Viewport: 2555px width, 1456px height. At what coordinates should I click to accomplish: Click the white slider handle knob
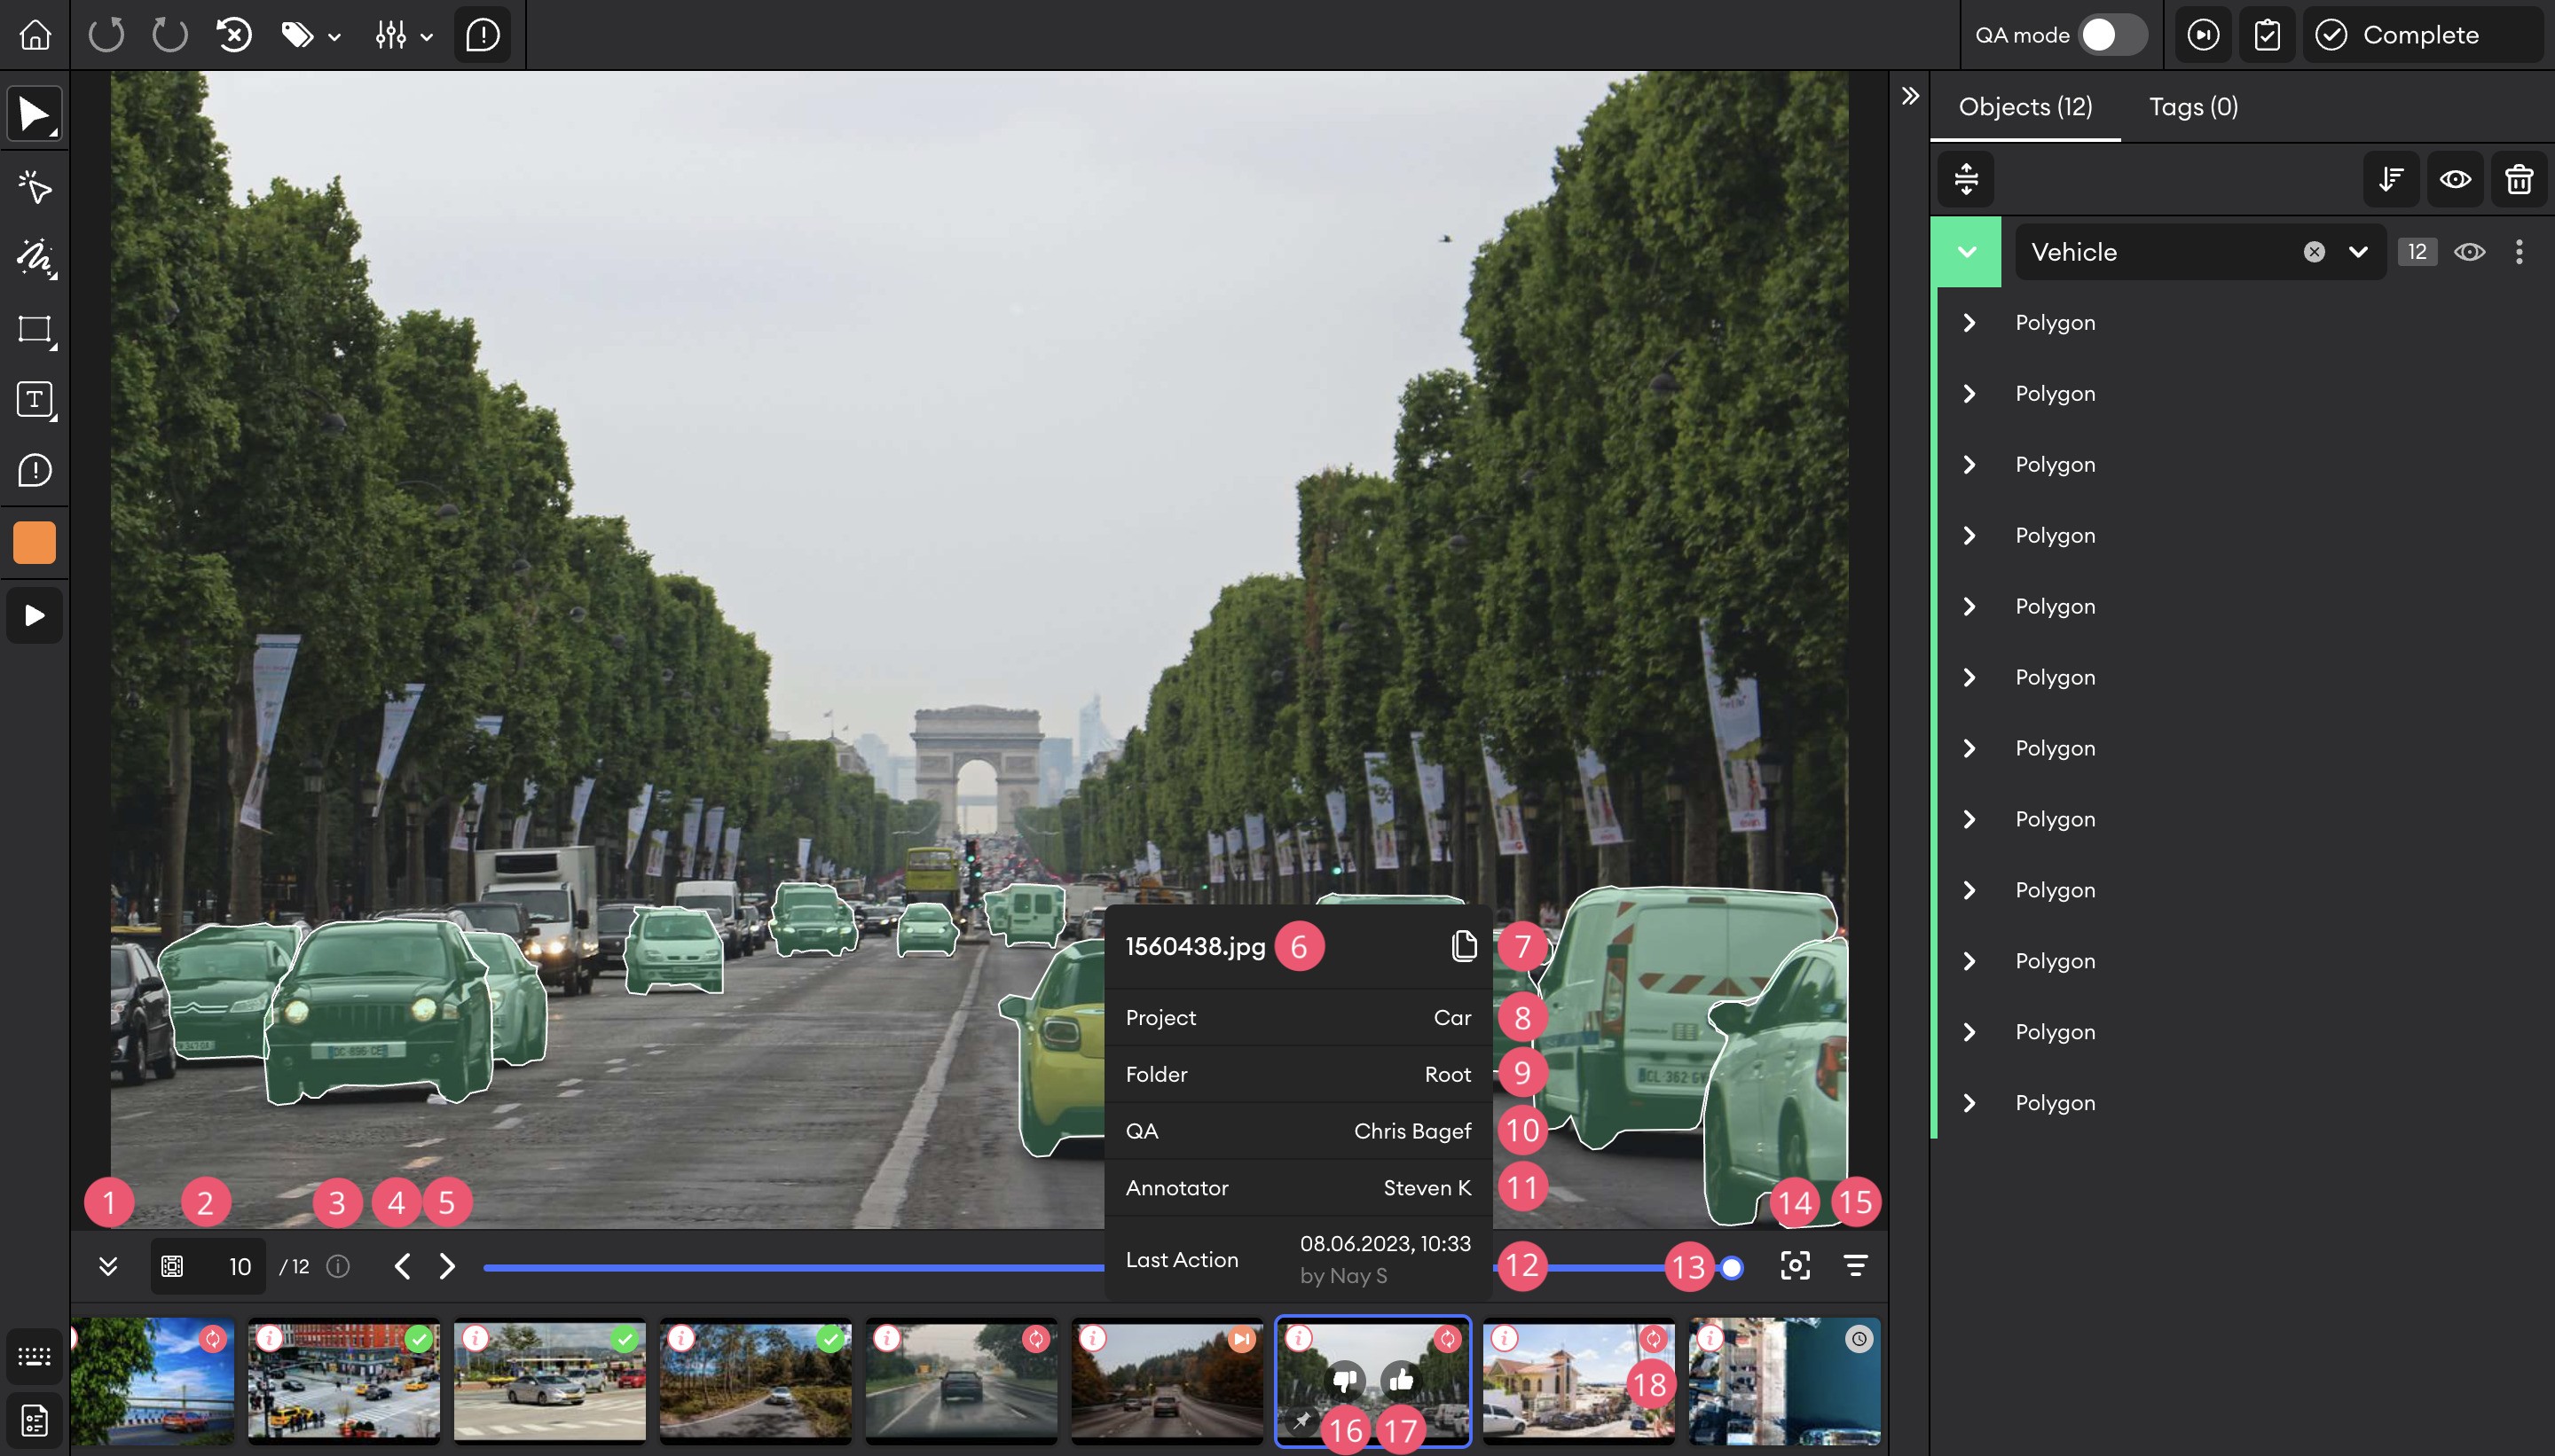click(1732, 1268)
